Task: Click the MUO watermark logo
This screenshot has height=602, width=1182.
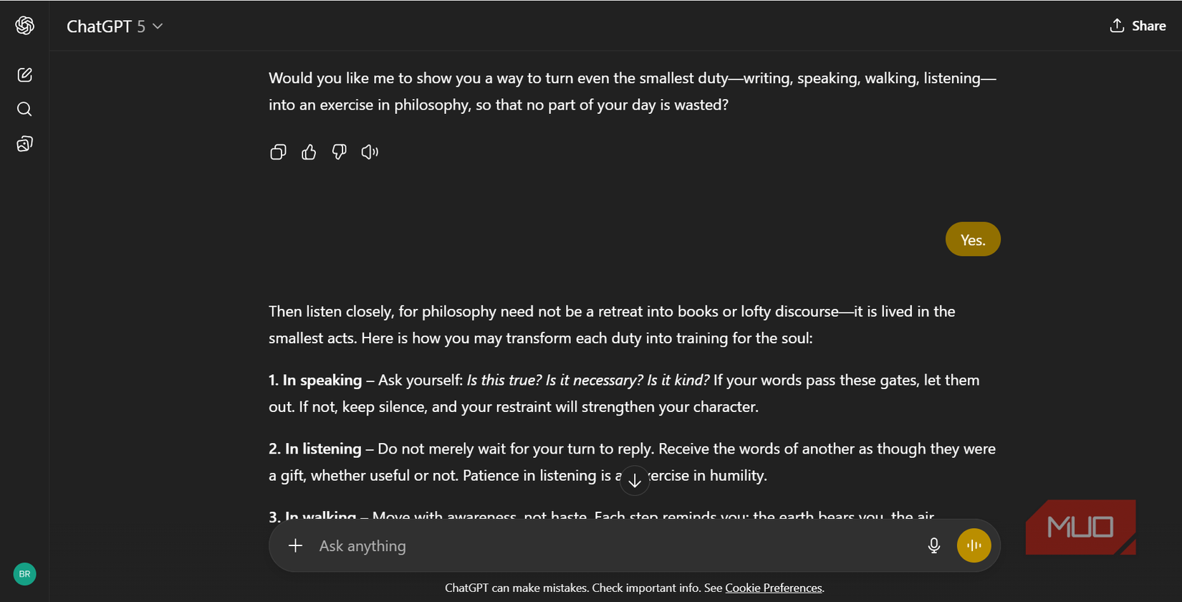Action: [1080, 527]
